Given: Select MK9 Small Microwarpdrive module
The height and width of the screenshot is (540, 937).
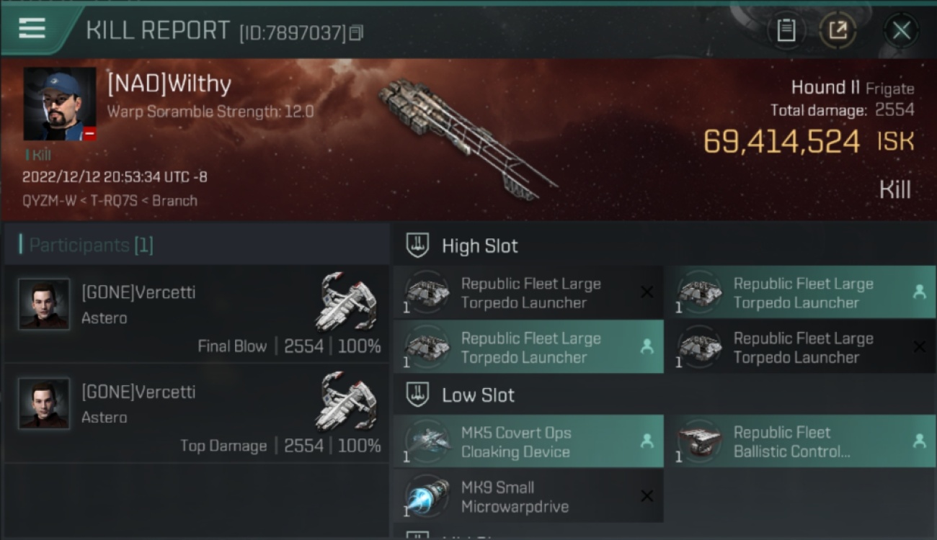Looking at the screenshot, I should [528, 496].
